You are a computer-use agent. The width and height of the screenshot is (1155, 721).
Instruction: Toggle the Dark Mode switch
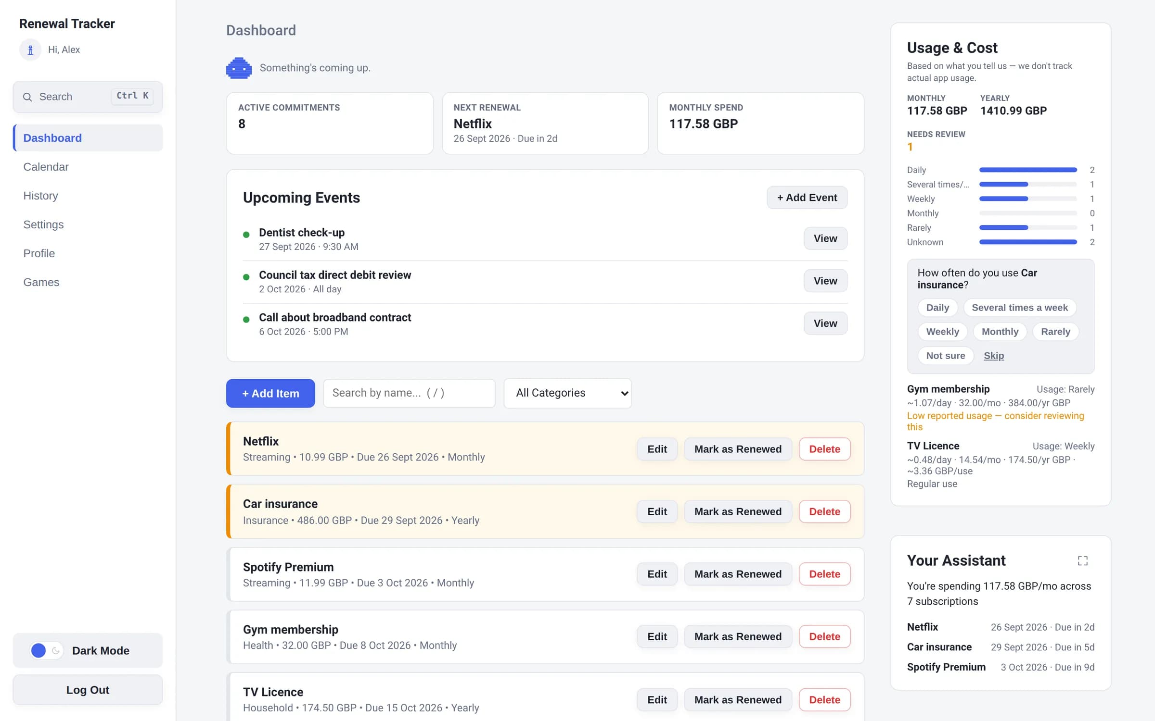coord(46,650)
